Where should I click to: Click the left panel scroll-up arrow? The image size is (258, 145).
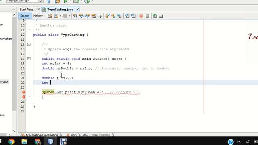(14, 15)
